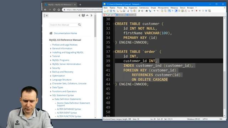Open the Backup and Recovery link
228x128 pixels.
pyautogui.click(x=63, y=72)
